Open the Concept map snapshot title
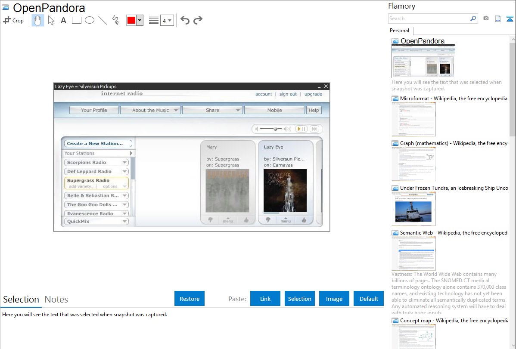Viewport: 516px width, 349px height. [x=454, y=321]
